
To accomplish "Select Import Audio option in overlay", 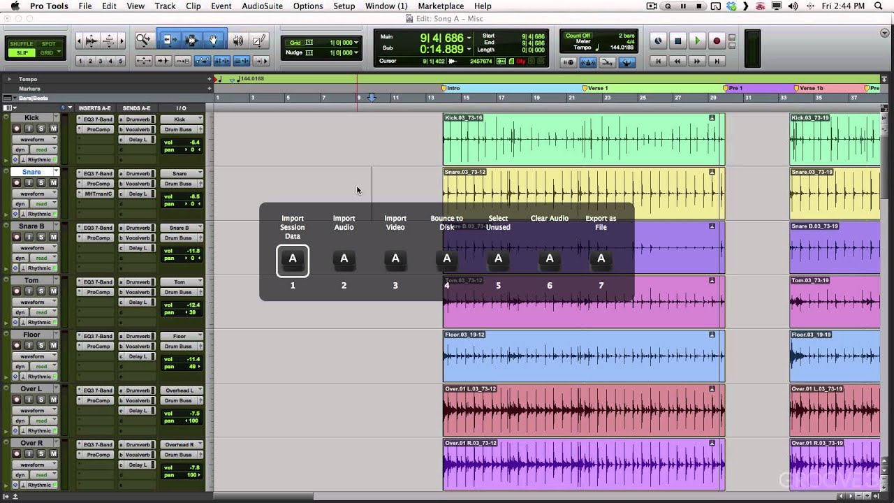I will click(344, 259).
